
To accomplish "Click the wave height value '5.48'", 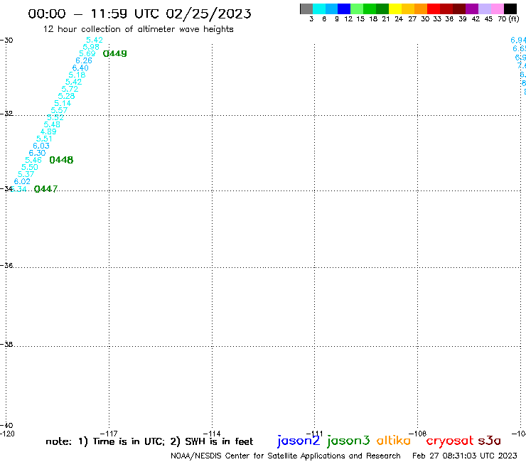I will coord(52,124).
